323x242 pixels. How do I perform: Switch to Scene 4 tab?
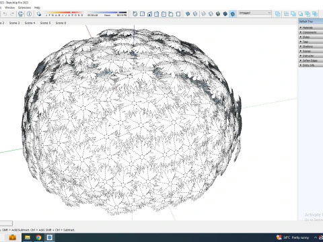coord(30,23)
